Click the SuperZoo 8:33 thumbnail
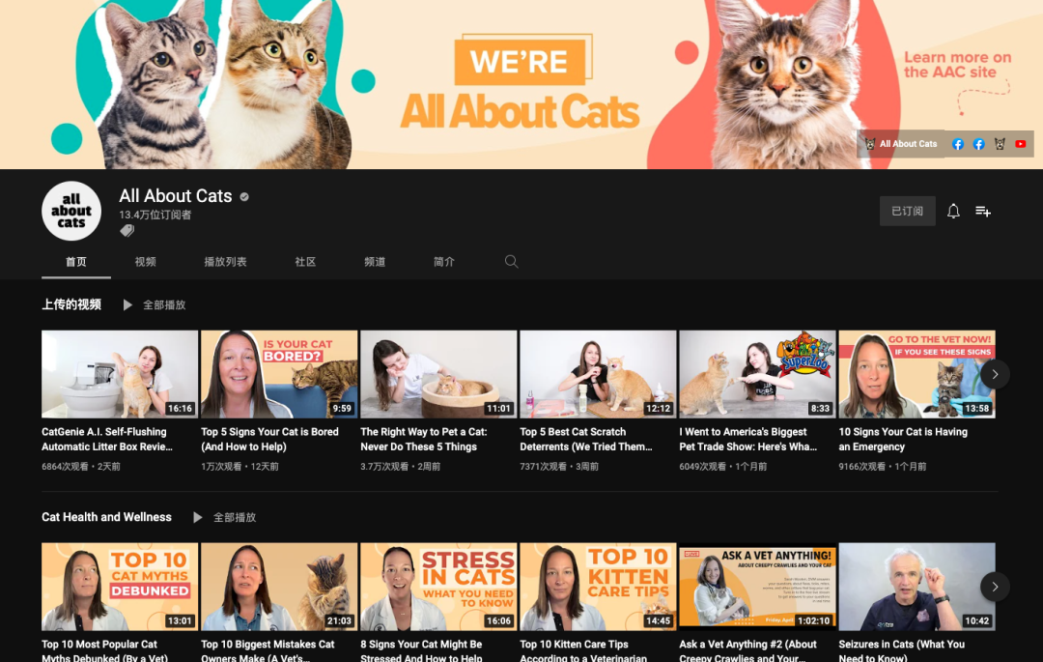 pyautogui.click(x=758, y=375)
